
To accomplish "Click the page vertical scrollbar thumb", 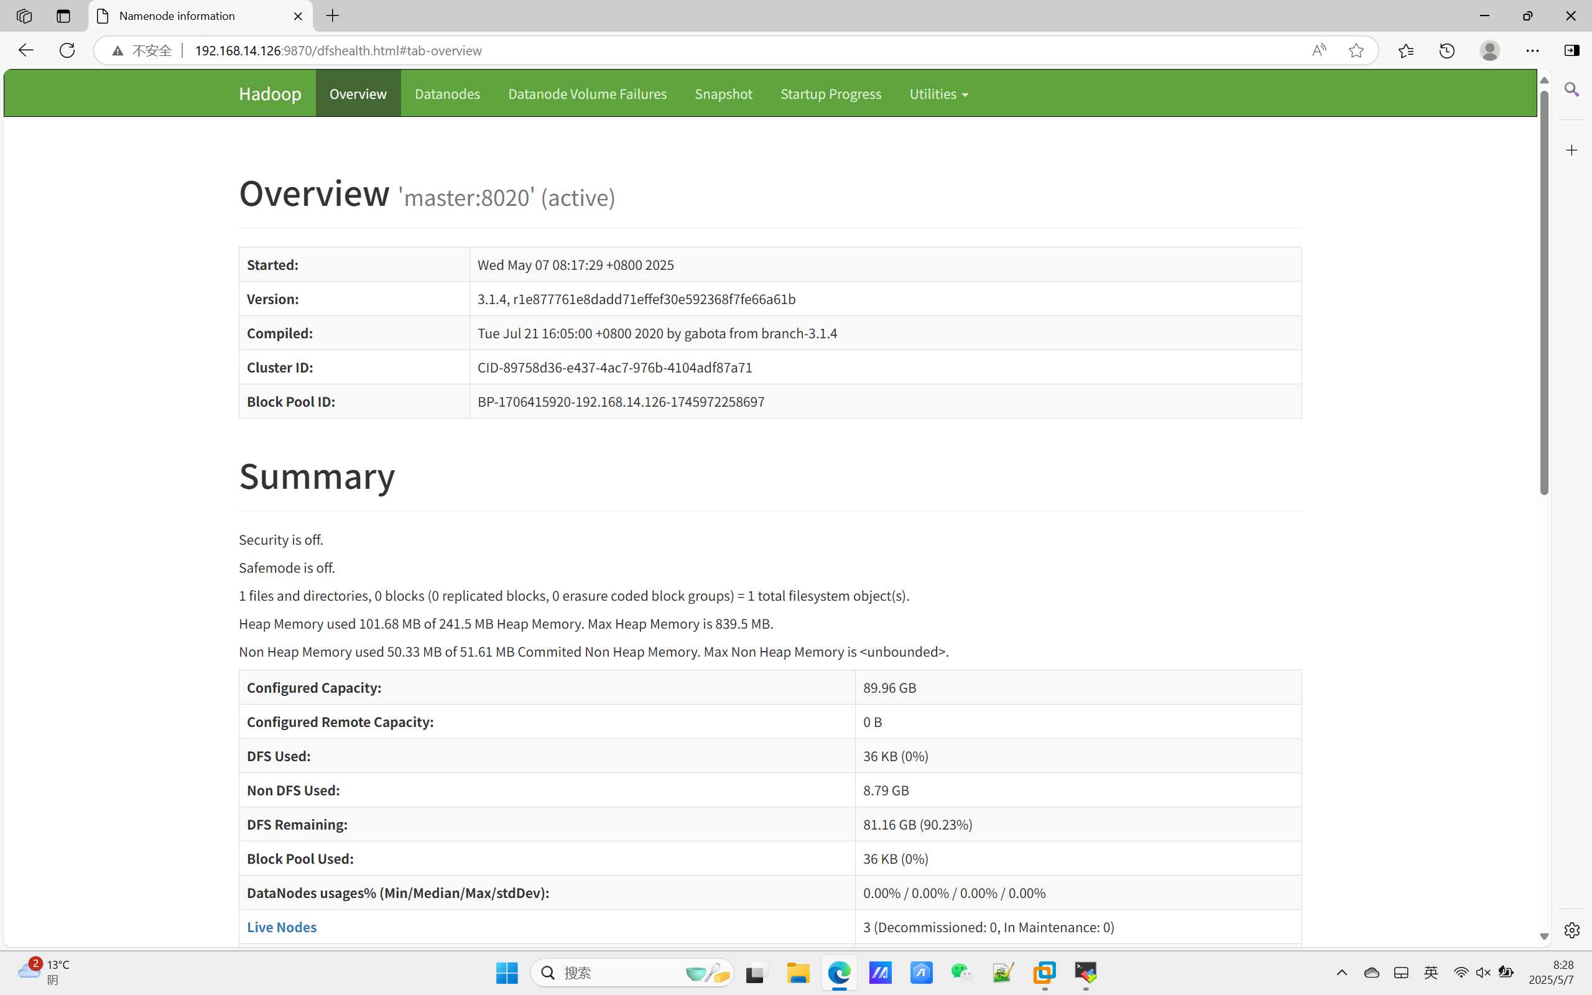I will click(x=1544, y=293).
